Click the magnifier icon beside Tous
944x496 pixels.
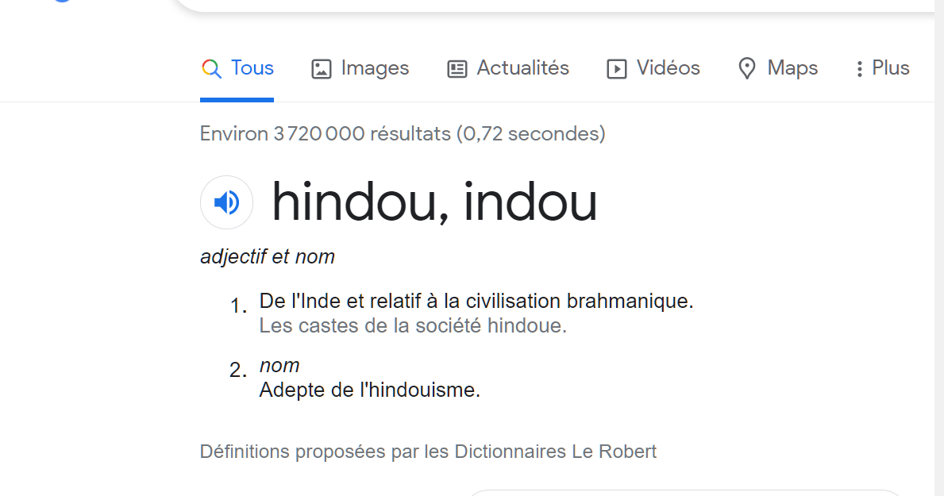coord(211,68)
